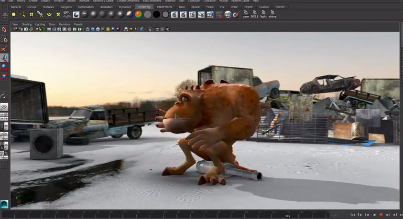
Task: Toggle textured display checker icon
Action: pos(103,29)
